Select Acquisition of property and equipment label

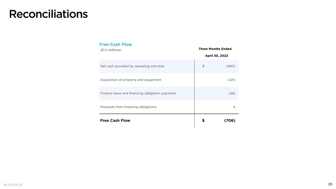[130, 80]
